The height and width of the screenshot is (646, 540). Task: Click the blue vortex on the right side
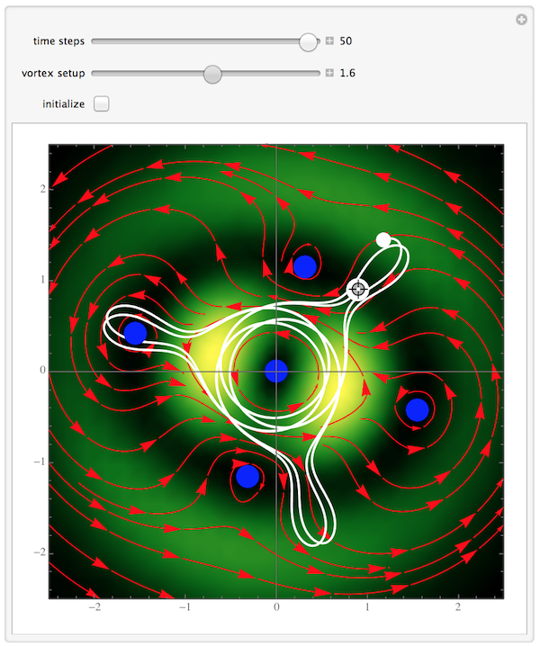[418, 410]
